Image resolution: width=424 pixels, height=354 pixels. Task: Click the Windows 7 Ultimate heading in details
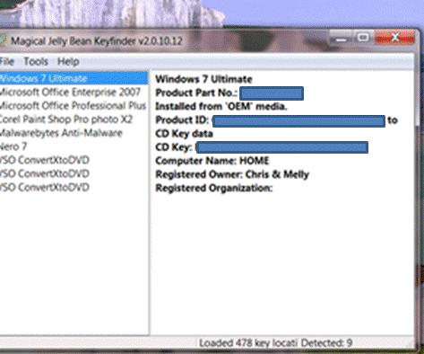pyautogui.click(x=203, y=79)
